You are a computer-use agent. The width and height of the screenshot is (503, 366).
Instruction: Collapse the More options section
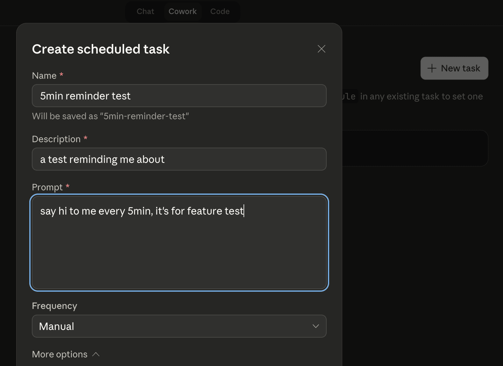point(60,354)
